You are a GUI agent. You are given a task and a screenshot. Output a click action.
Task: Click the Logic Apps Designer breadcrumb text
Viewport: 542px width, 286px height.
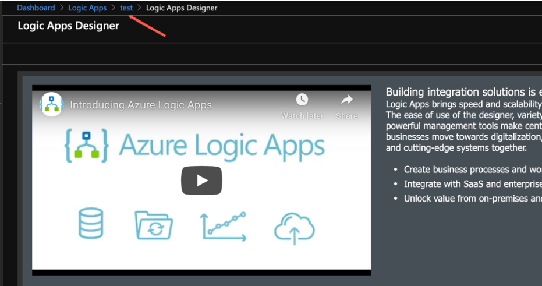(x=182, y=8)
